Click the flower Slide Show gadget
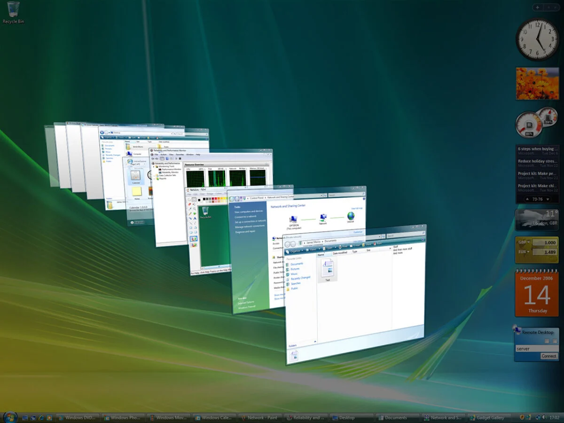The width and height of the screenshot is (564, 423). pos(537,83)
